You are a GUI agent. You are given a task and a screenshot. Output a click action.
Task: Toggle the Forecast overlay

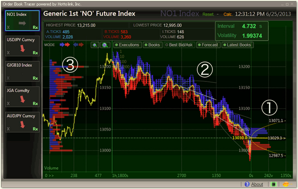[x=207, y=45]
